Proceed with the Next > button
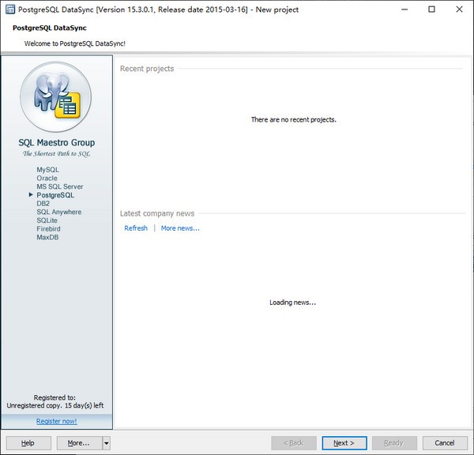 click(x=344, y=443)
